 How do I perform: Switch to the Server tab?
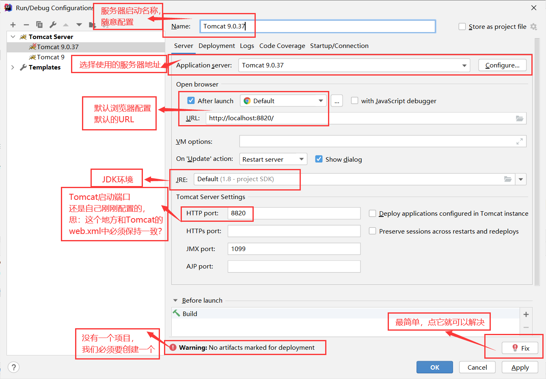coord(183,46)
